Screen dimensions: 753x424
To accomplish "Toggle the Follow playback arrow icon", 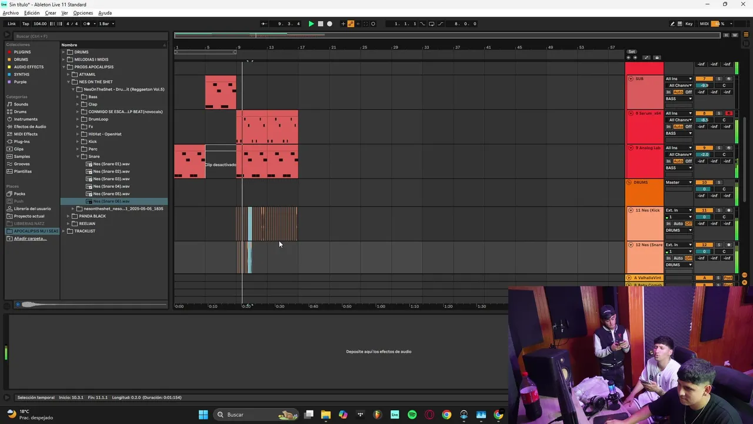I will (x=264, y=24).
